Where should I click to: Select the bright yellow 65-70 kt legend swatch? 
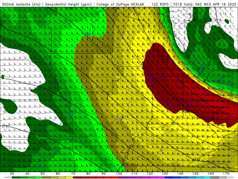[69, 178]
